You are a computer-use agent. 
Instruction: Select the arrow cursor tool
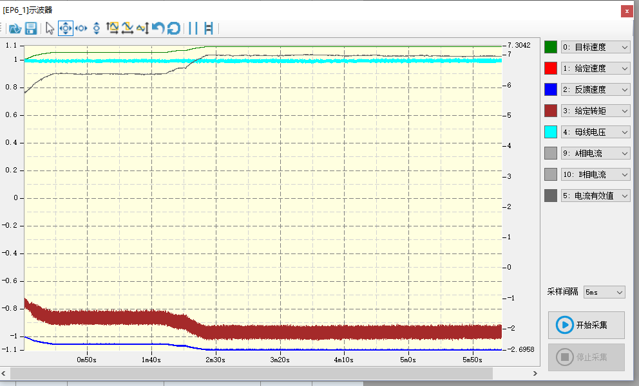(49, 28)
